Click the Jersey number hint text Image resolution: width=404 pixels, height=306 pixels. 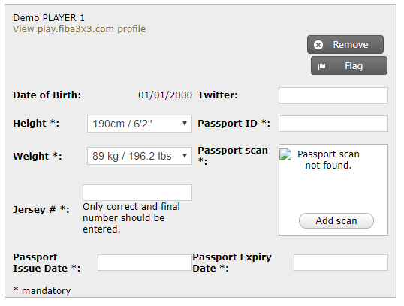pos(131,218)
